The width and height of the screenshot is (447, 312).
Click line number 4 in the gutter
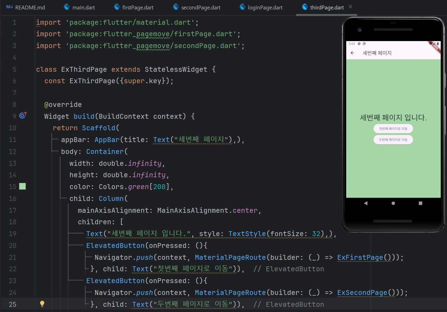(14, 57)
